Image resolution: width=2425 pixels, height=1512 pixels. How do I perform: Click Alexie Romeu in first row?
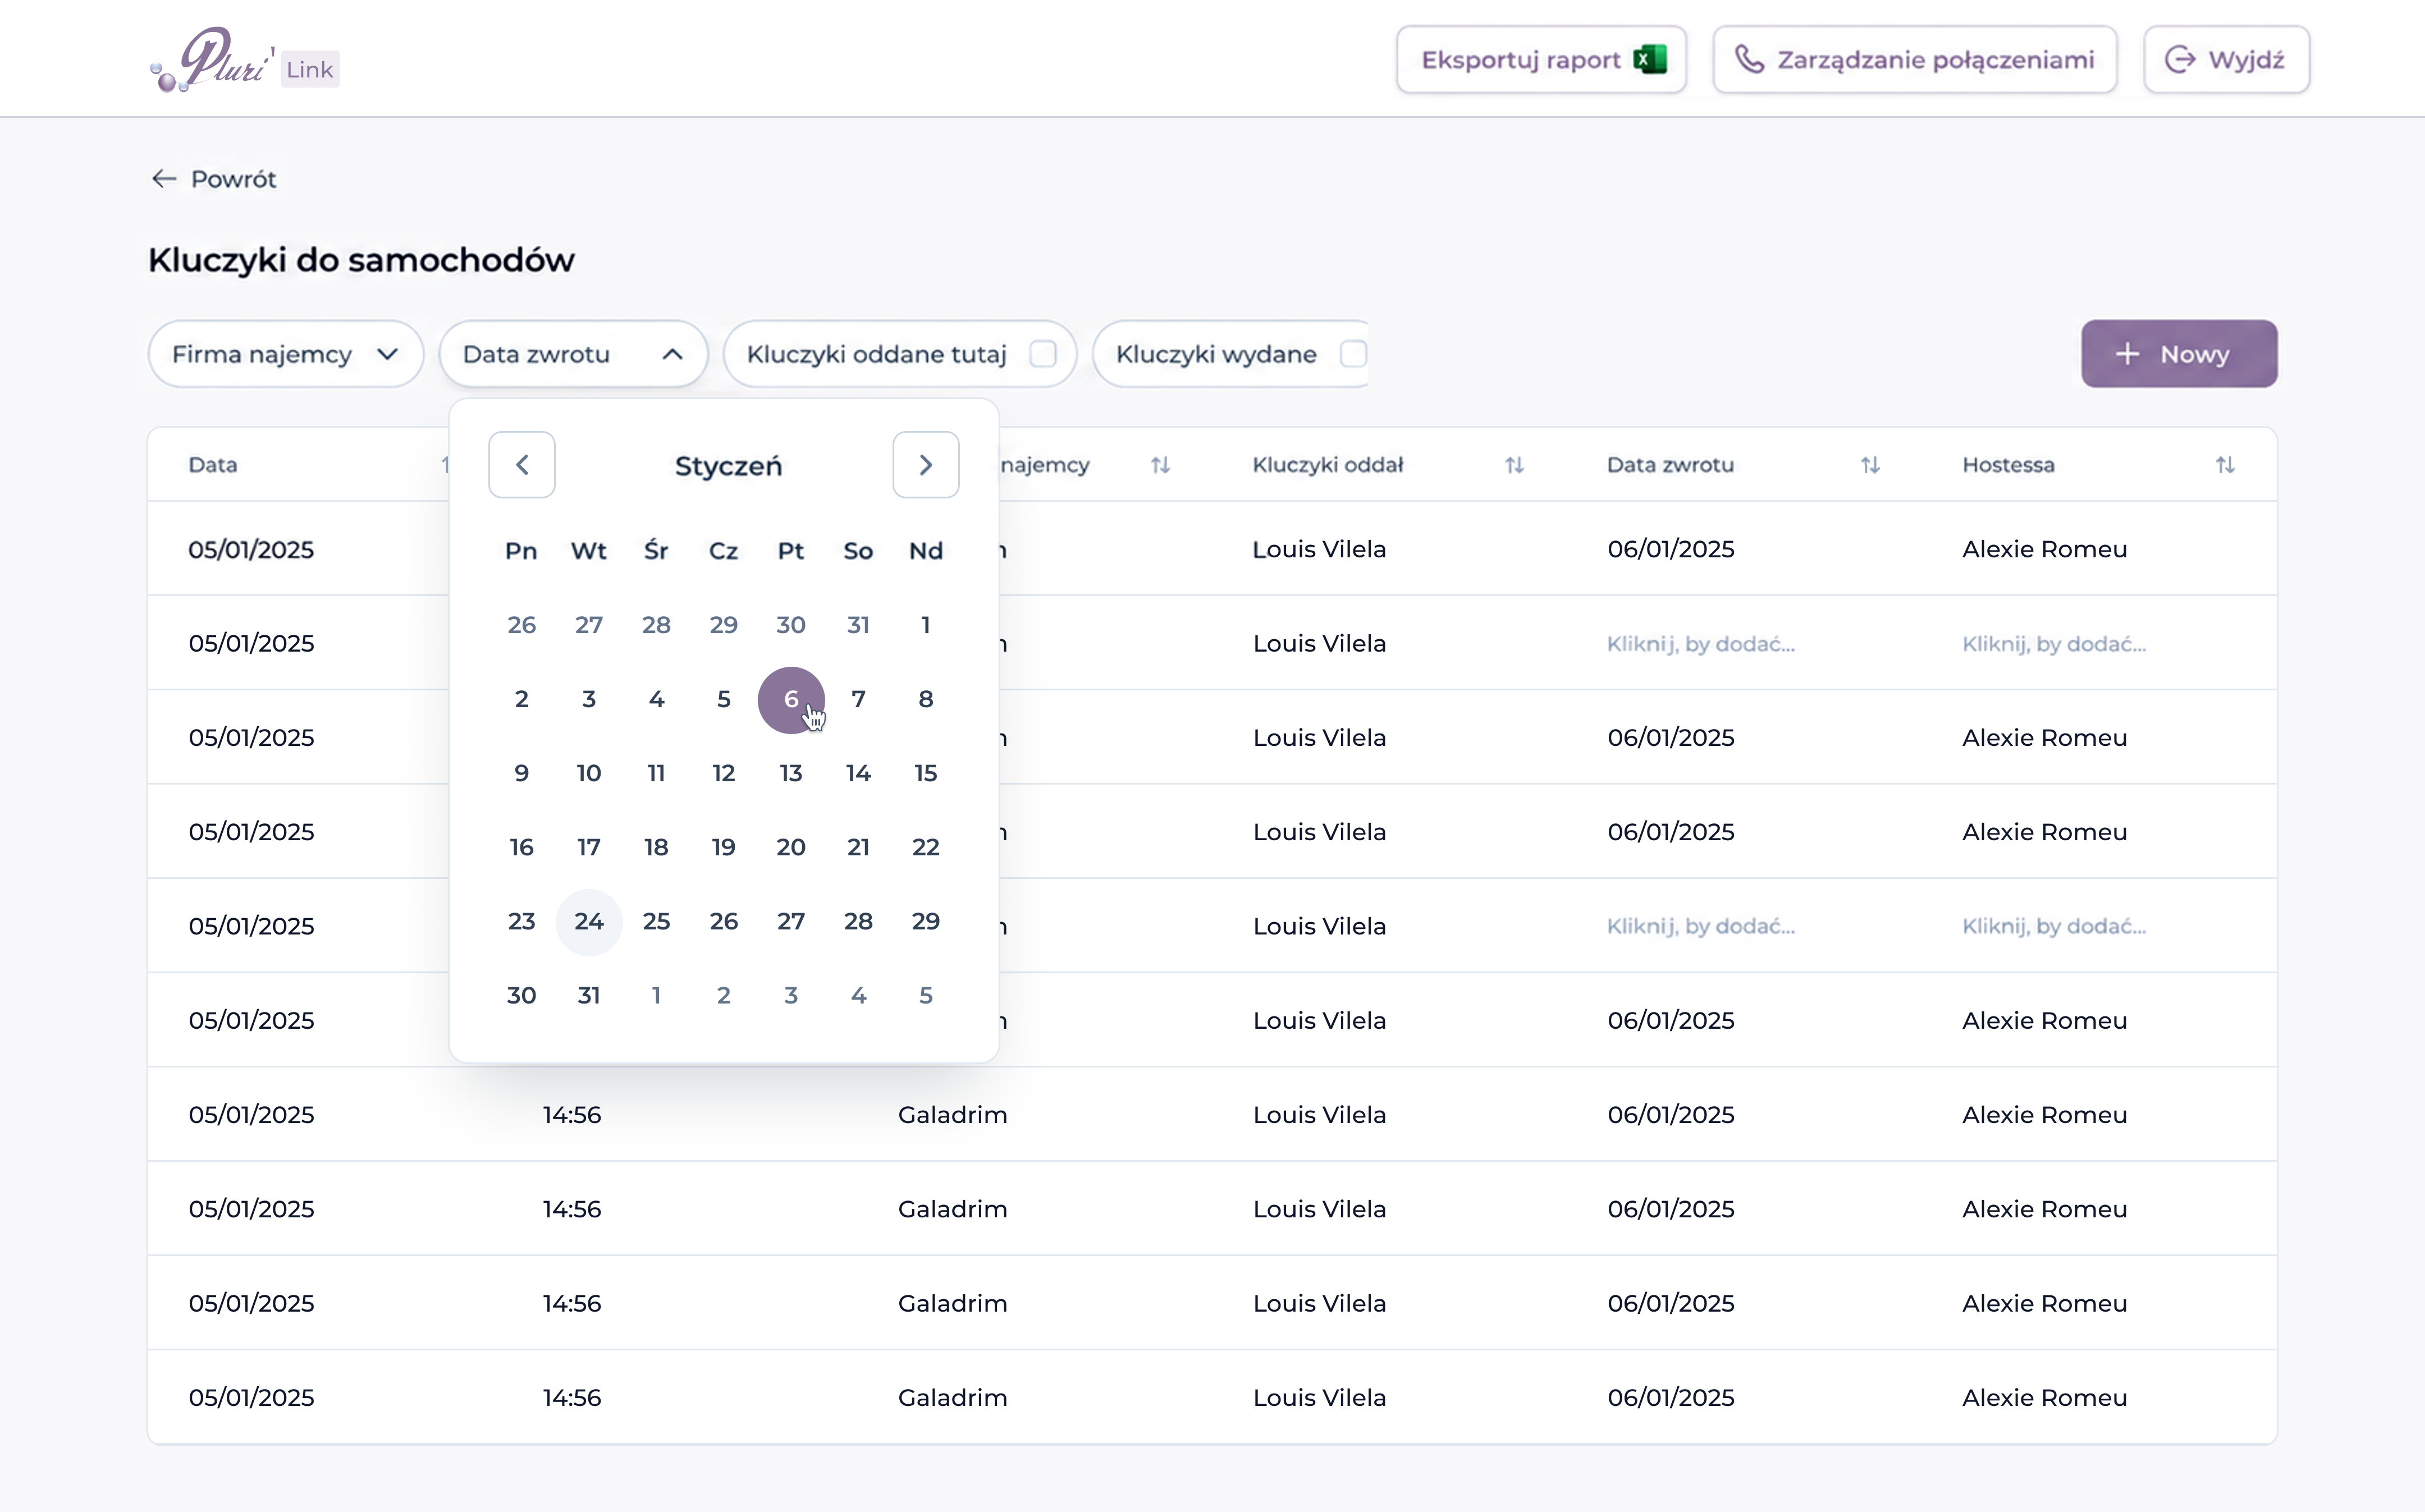pyautogui.click(x=2044, y=550)
